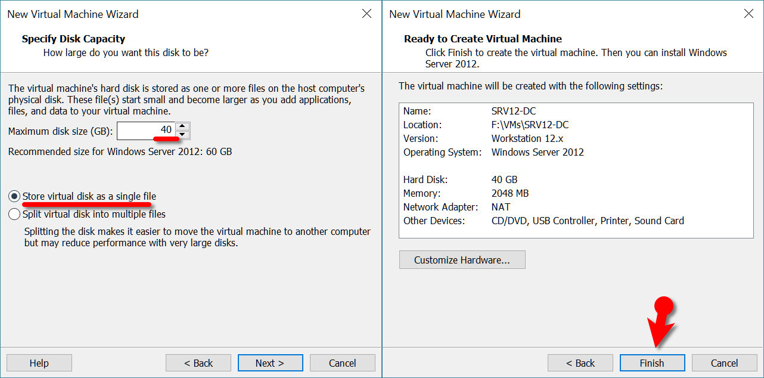Open Help in Specify Disk Capacity wizard

(39, 362)
